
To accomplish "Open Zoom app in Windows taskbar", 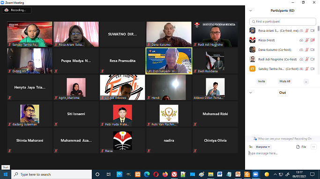I will click(x=255, y=174).
